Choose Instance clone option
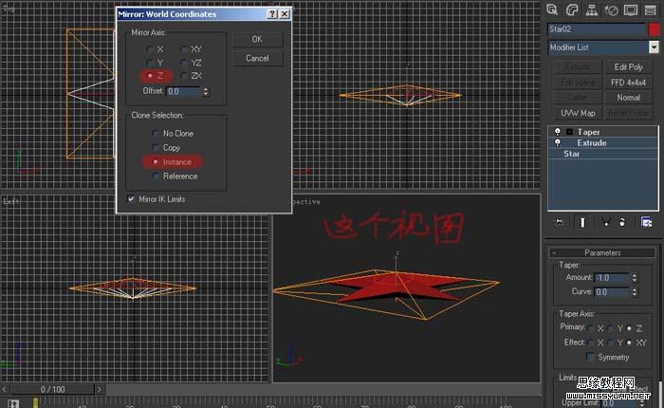Viewport: 664px width, 408px height. click(156, 162)
